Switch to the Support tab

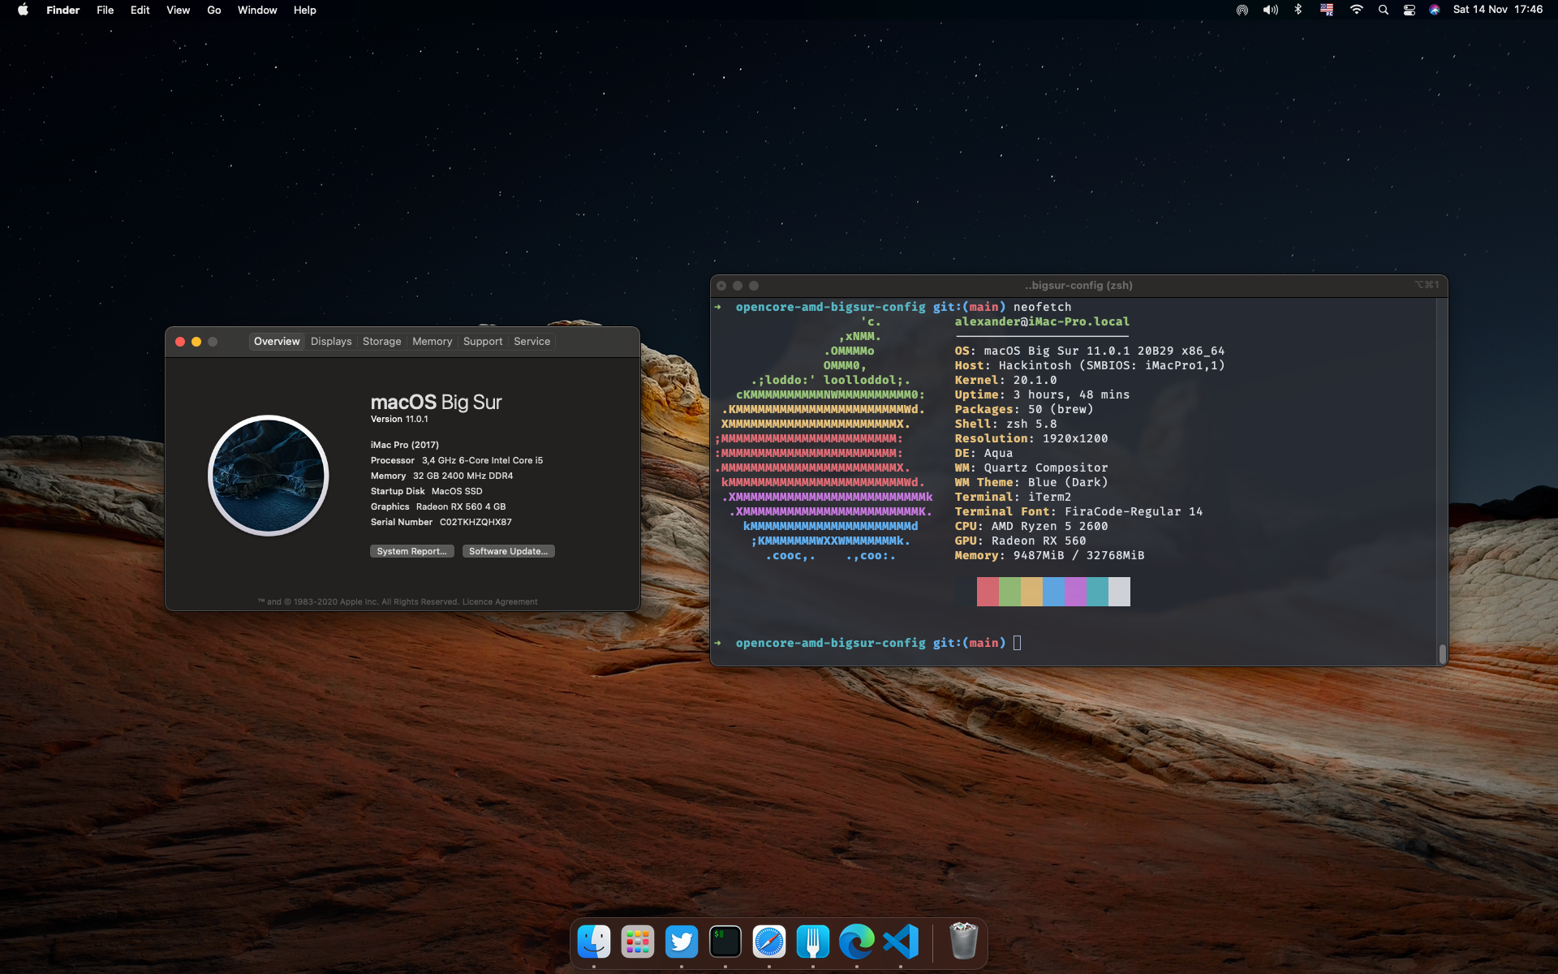[483, 342]
